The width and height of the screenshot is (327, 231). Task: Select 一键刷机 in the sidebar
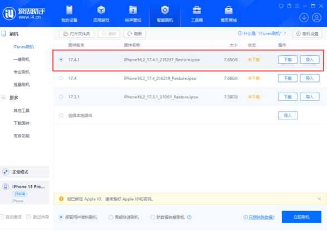pyautogui.click(x=22, y=59)
